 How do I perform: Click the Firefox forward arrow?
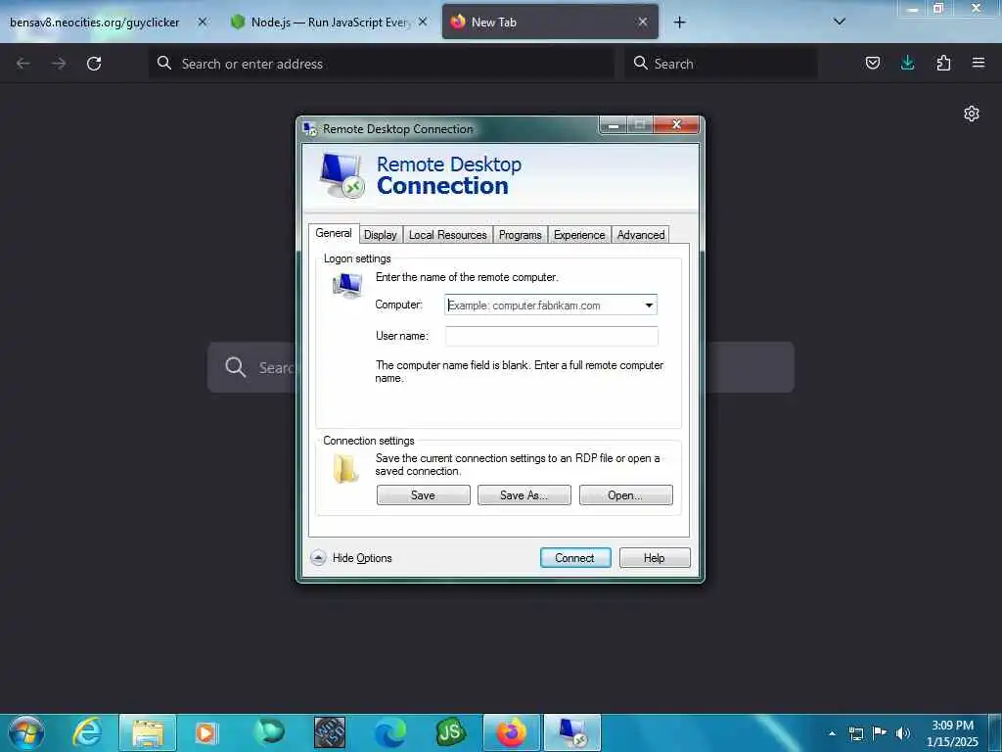59,64
